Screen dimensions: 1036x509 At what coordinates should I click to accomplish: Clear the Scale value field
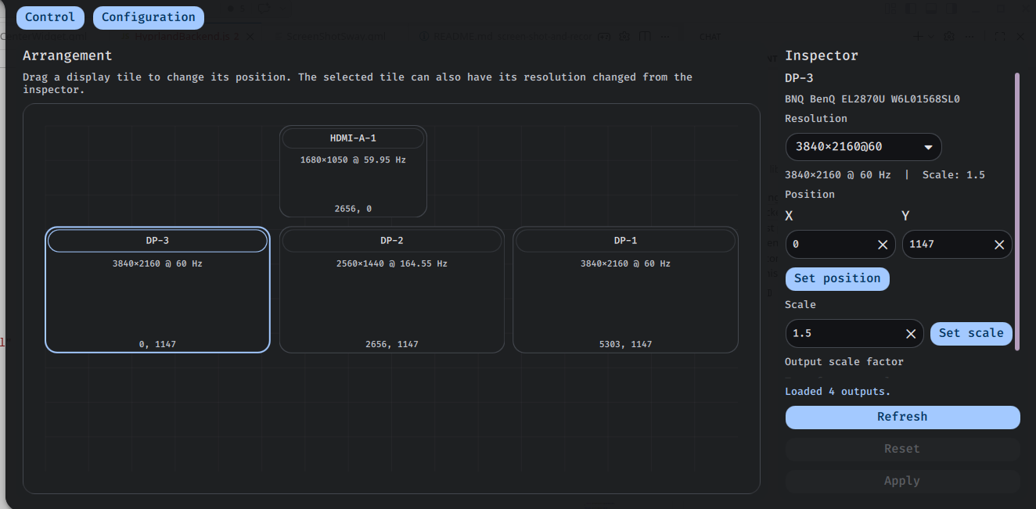[911, 334]
